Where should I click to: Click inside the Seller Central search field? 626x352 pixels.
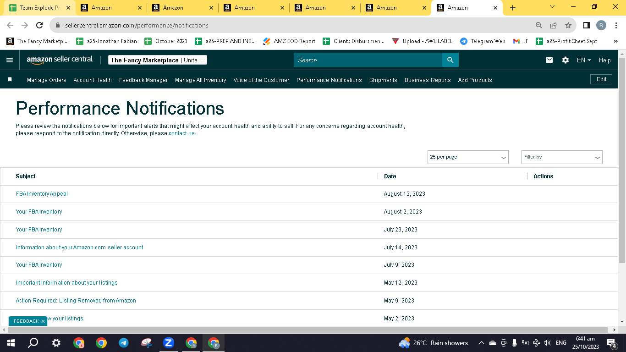tap(368, 60)
